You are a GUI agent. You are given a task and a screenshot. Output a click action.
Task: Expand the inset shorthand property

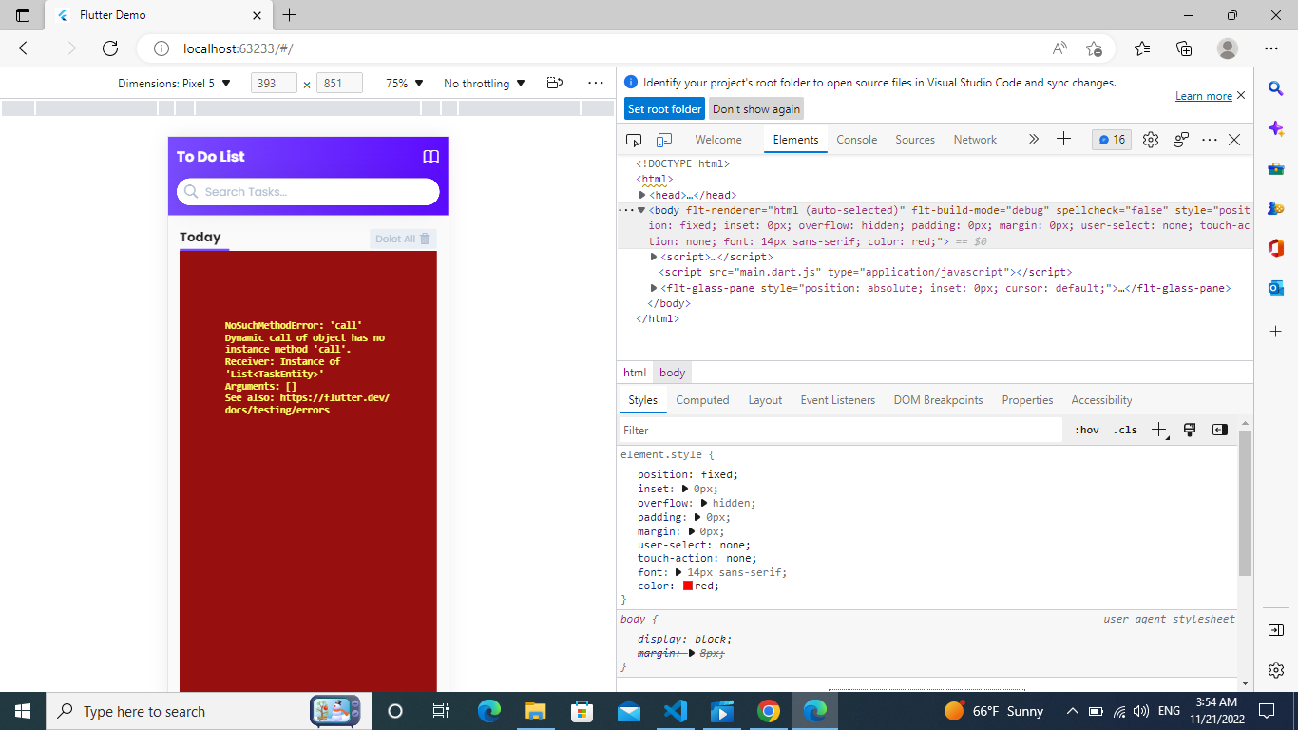(685, 489)
